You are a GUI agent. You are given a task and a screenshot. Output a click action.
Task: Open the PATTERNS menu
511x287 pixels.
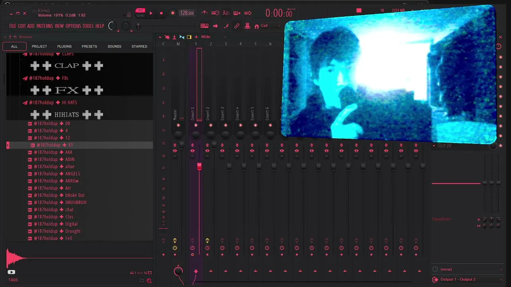45,26
